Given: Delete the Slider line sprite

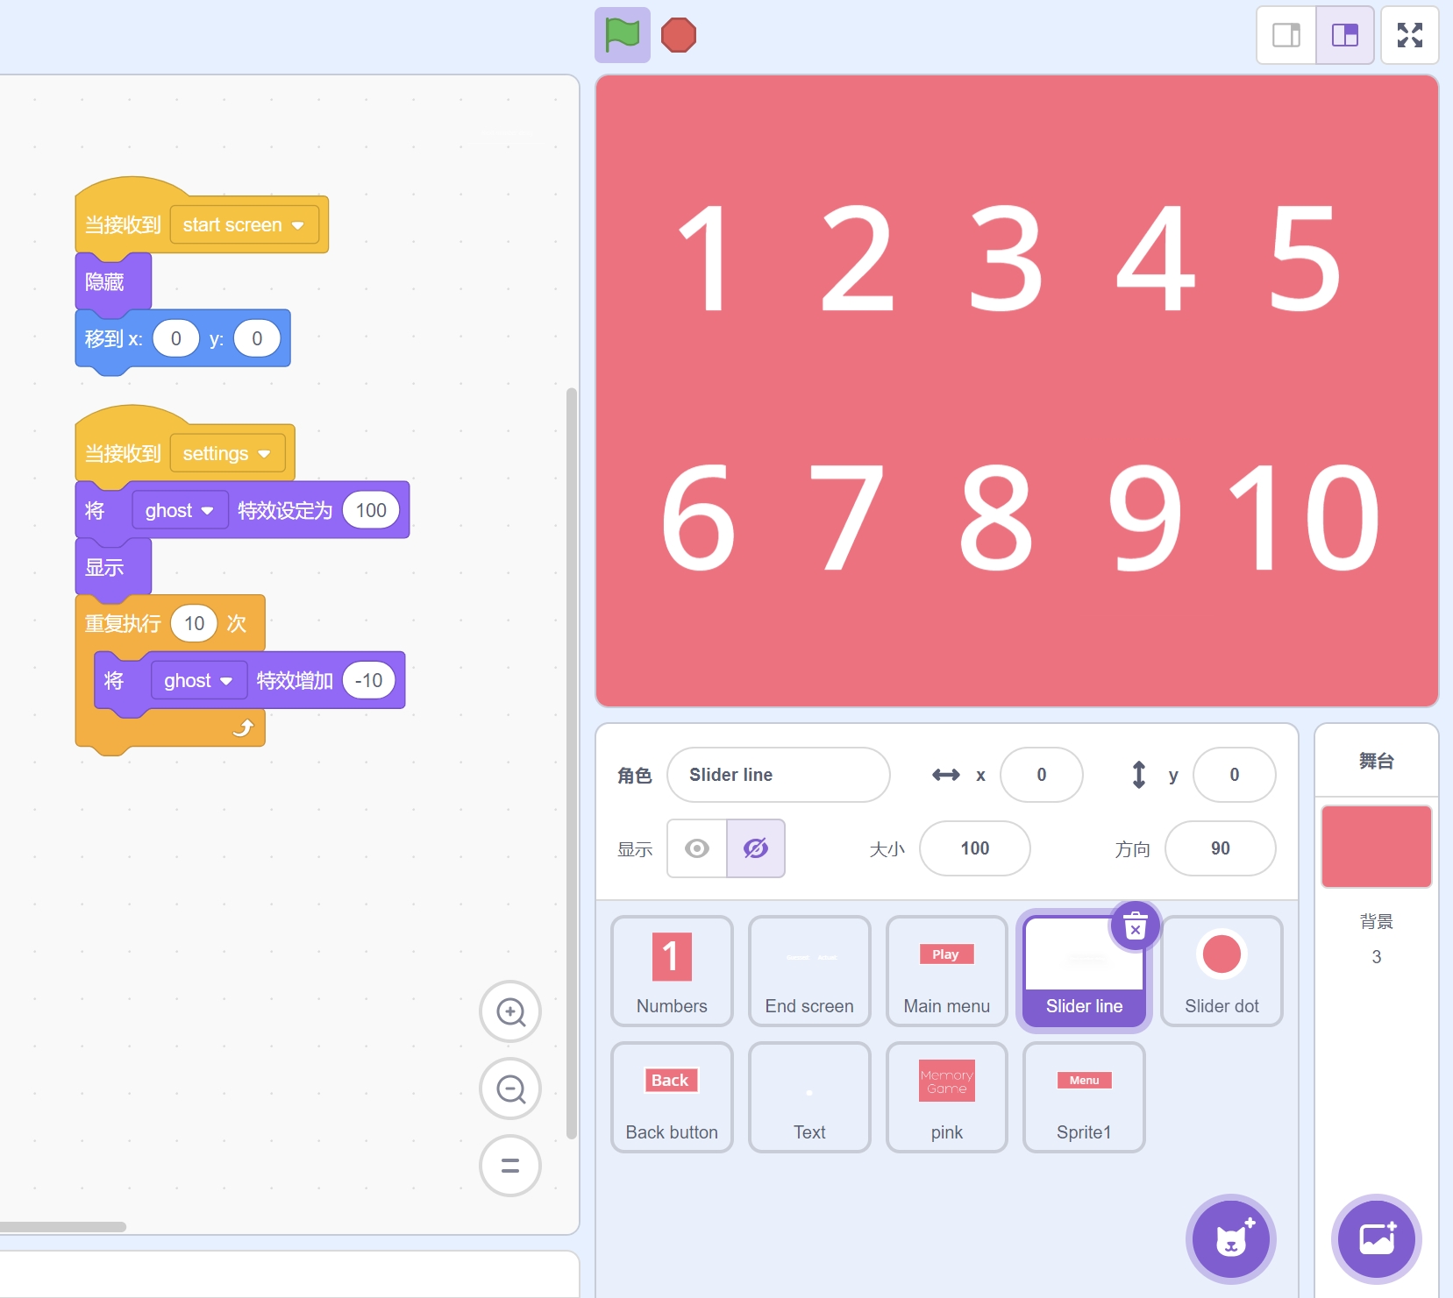Looking at the screenshot, I should [1135, 926].
